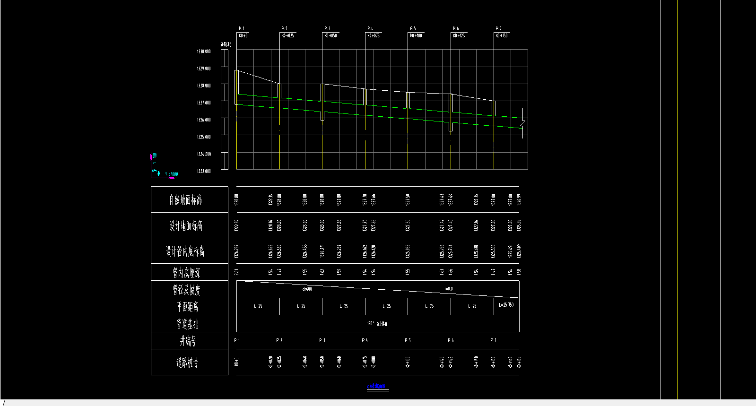Select the 1328.000 elevation axis label

204,86
